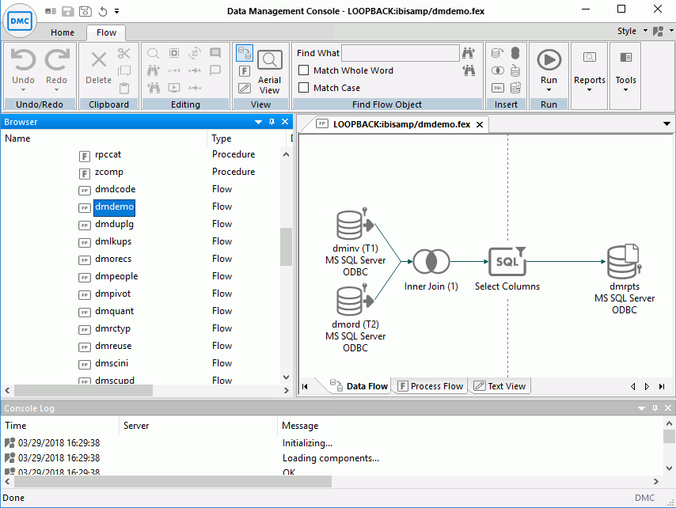Open the Console Log panel options dropdown

(641, 408)
